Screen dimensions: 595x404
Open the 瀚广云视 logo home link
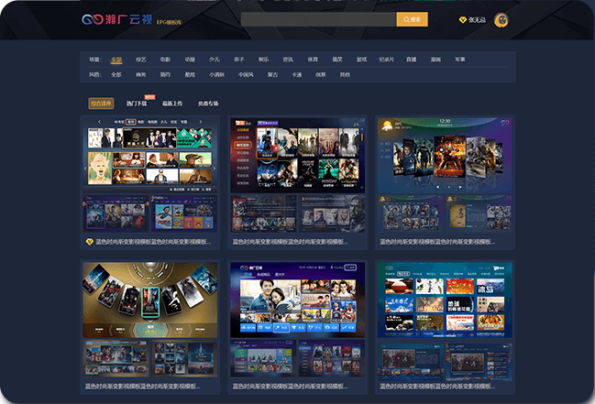coord(116,19)
